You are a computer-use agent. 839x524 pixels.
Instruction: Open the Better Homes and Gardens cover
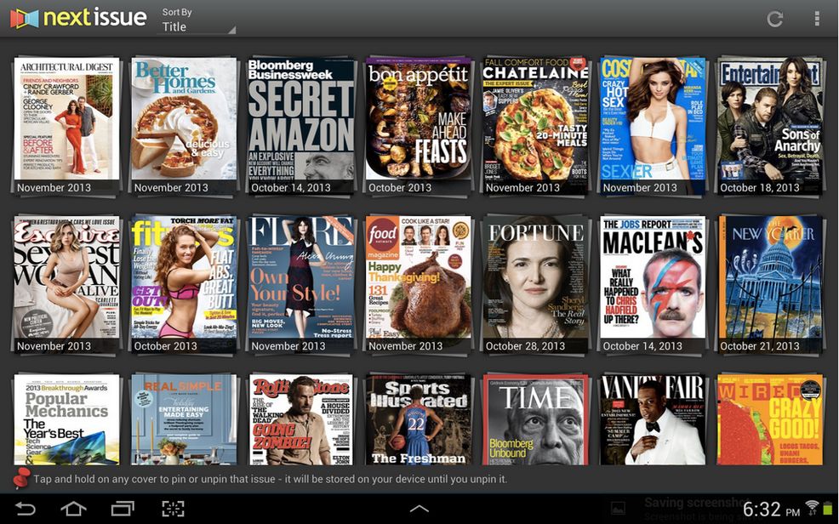coord(184,126)
